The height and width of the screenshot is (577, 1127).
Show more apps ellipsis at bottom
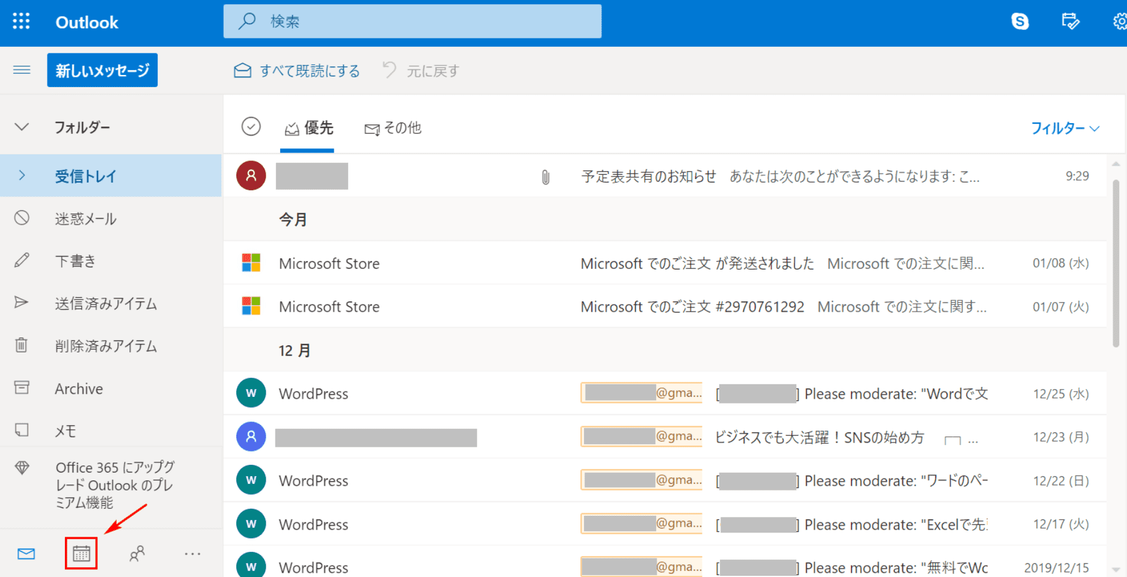click(x=192, y=554)
